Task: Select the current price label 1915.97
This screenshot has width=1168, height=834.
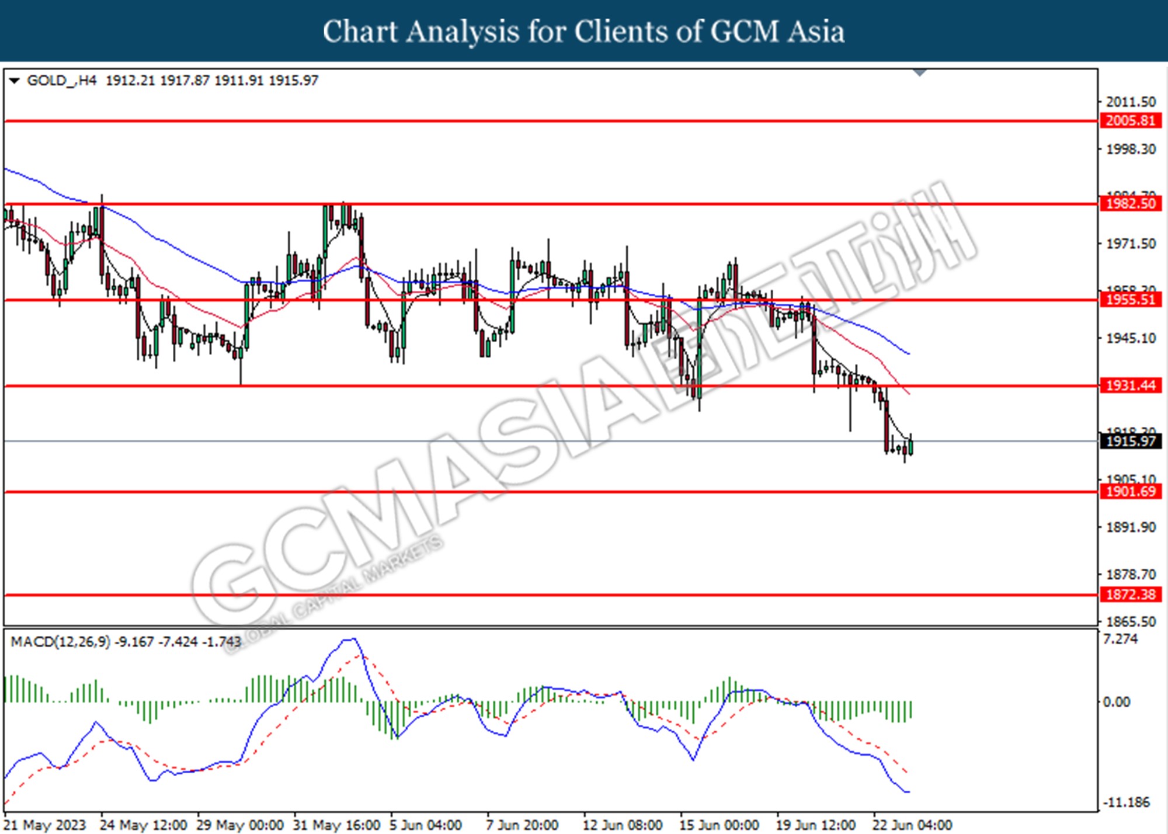Action: [x=1131, y=441]
